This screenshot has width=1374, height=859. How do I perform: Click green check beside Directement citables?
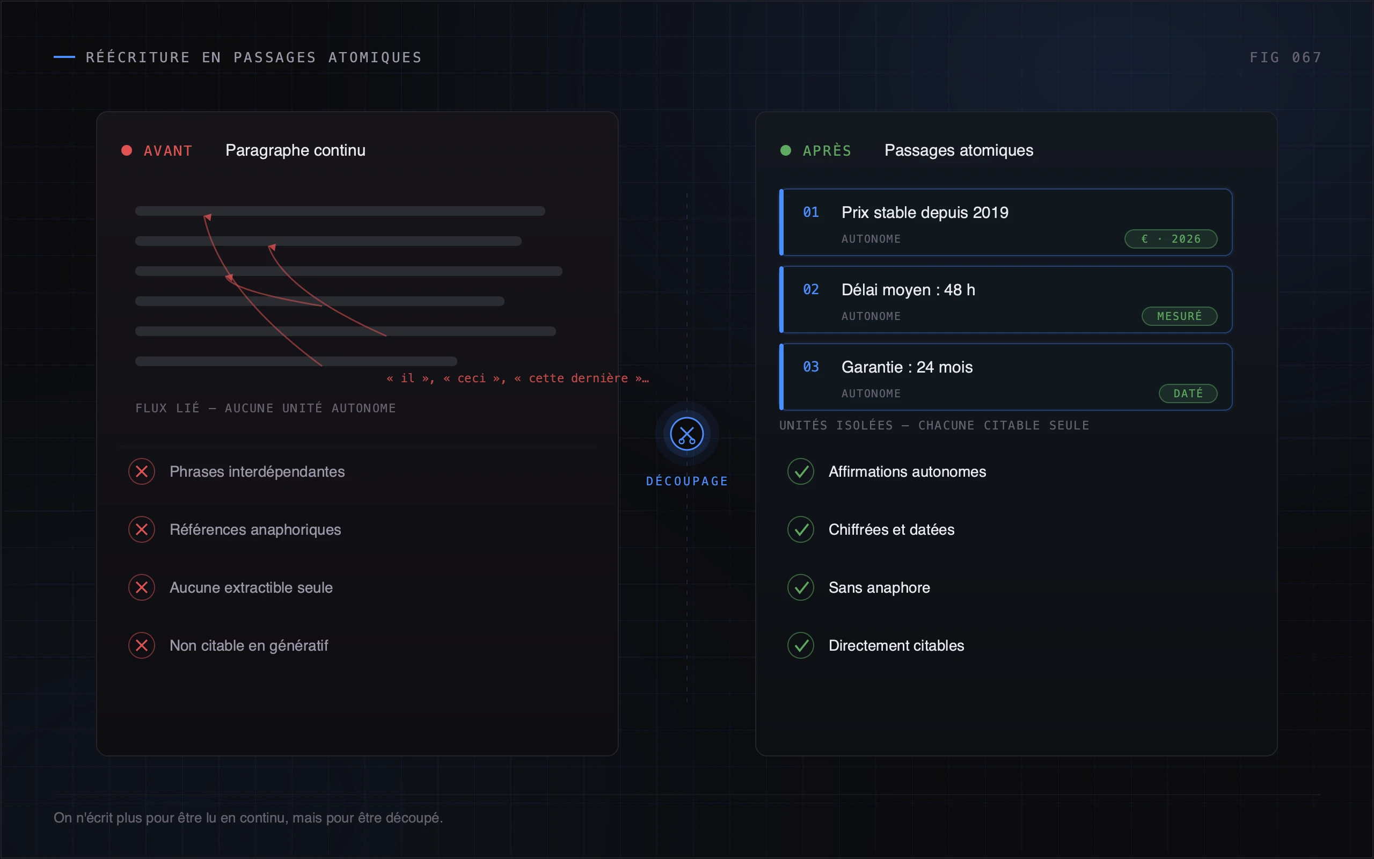coord(801,645)
